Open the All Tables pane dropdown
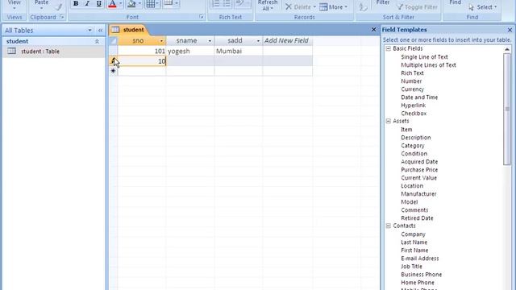The height and width of the screenshot is (290, 516). (89, 31)
